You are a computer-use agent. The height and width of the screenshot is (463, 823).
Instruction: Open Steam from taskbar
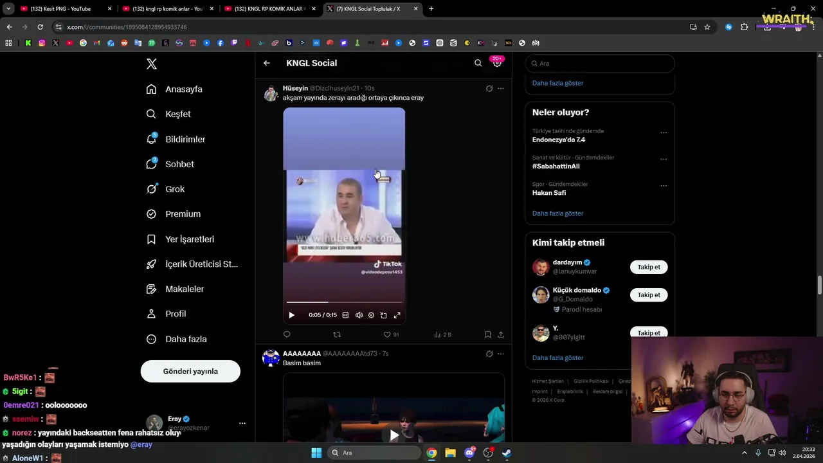pyautogui.click(x=507, y=453)
